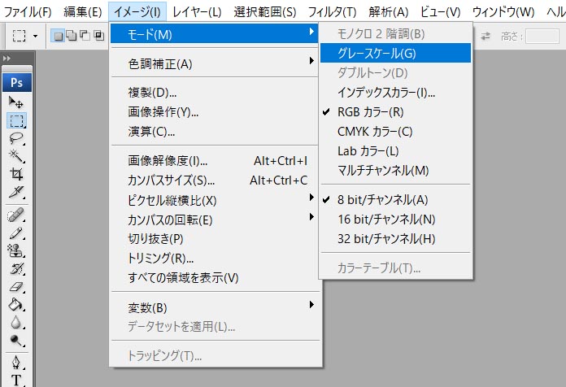Expand the カンバスの回転(E) submenu

click(x=214, y=220)
